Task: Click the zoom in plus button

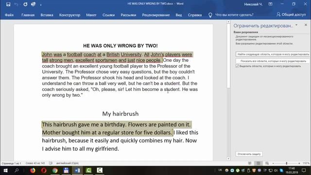Action: 299,163
